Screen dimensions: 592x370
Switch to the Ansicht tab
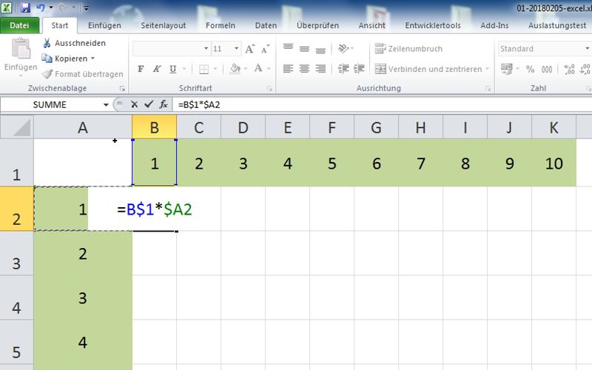pos(372,25)
